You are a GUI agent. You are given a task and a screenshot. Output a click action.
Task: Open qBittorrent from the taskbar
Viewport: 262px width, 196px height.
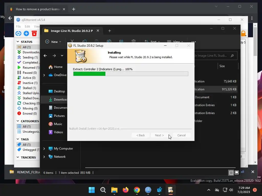(148, 190)
